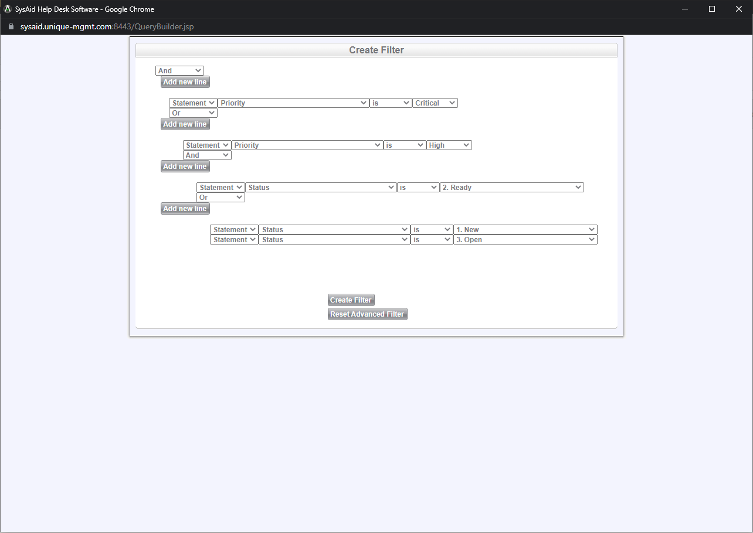
Task: Click the SysAid favicon in title bar
Action: coord(8,9)
